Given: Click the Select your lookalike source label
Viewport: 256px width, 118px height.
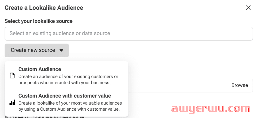Looking at the screenshot, I should (39, 21).
